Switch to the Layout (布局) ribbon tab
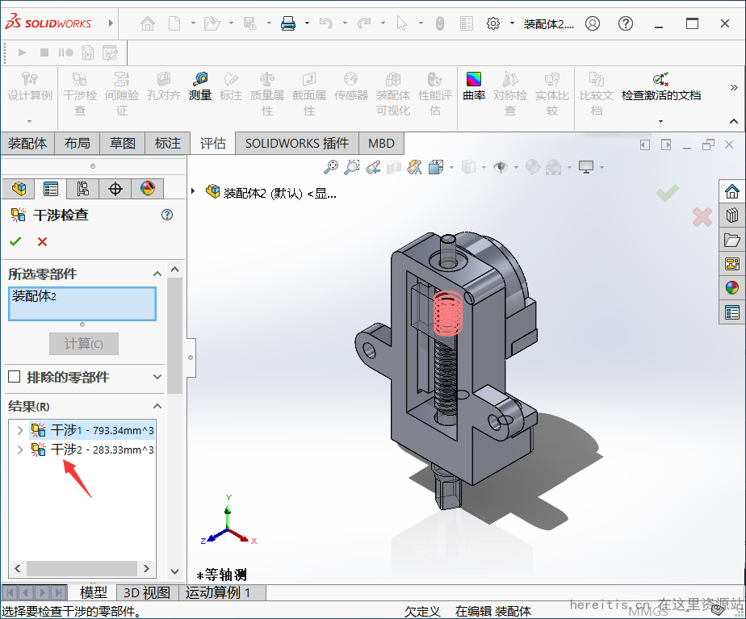The image size is (746, 619). 77,143
